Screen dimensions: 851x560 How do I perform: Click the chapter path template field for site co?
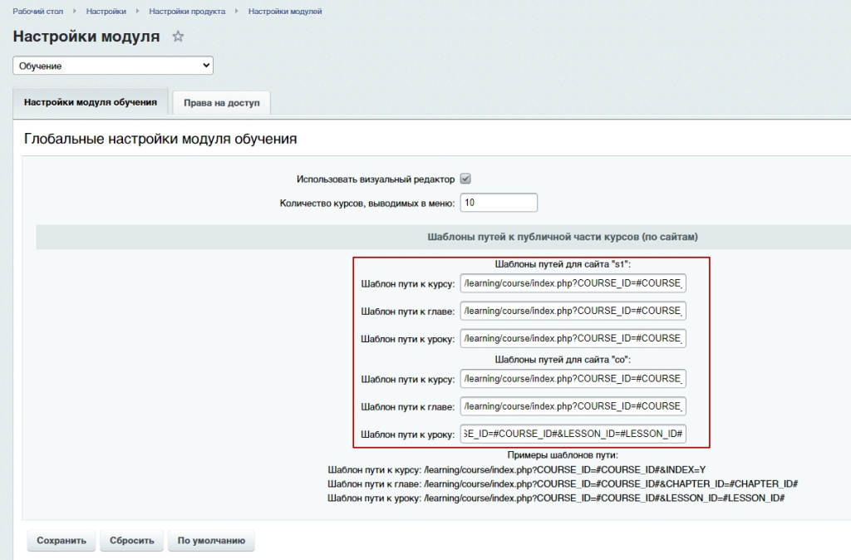click(573, 406)
